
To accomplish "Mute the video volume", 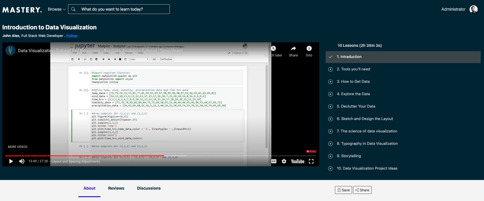I will coord(22,161).
